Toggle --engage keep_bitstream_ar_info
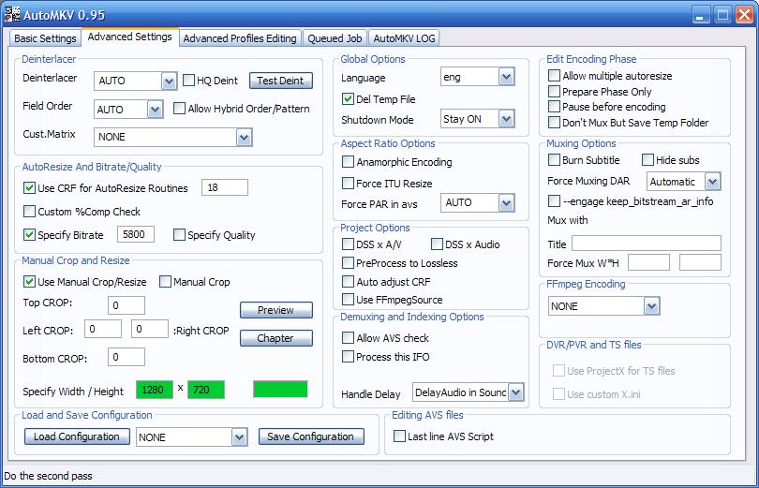Screen dimensions: 759x488 (x=554, y=200)
